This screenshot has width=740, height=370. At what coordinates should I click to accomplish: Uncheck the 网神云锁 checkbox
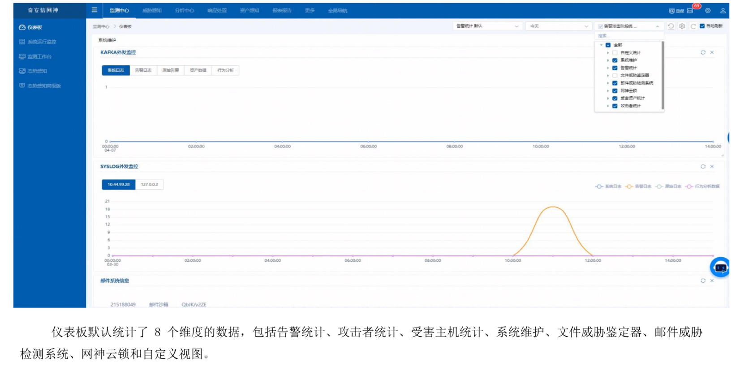(615, 91)
